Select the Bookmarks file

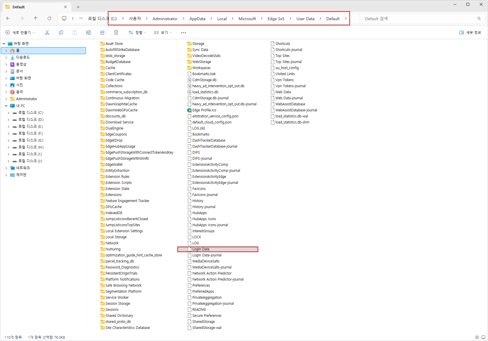coord(198,134)
